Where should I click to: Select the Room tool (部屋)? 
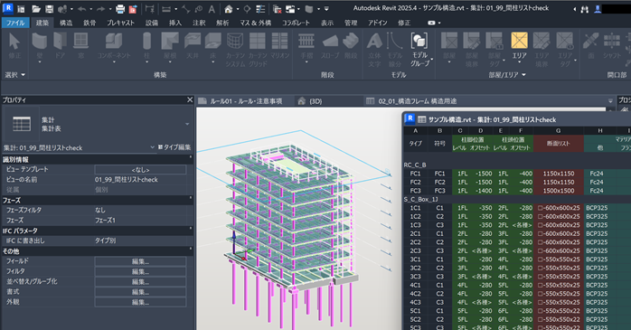tap(449, 47)
